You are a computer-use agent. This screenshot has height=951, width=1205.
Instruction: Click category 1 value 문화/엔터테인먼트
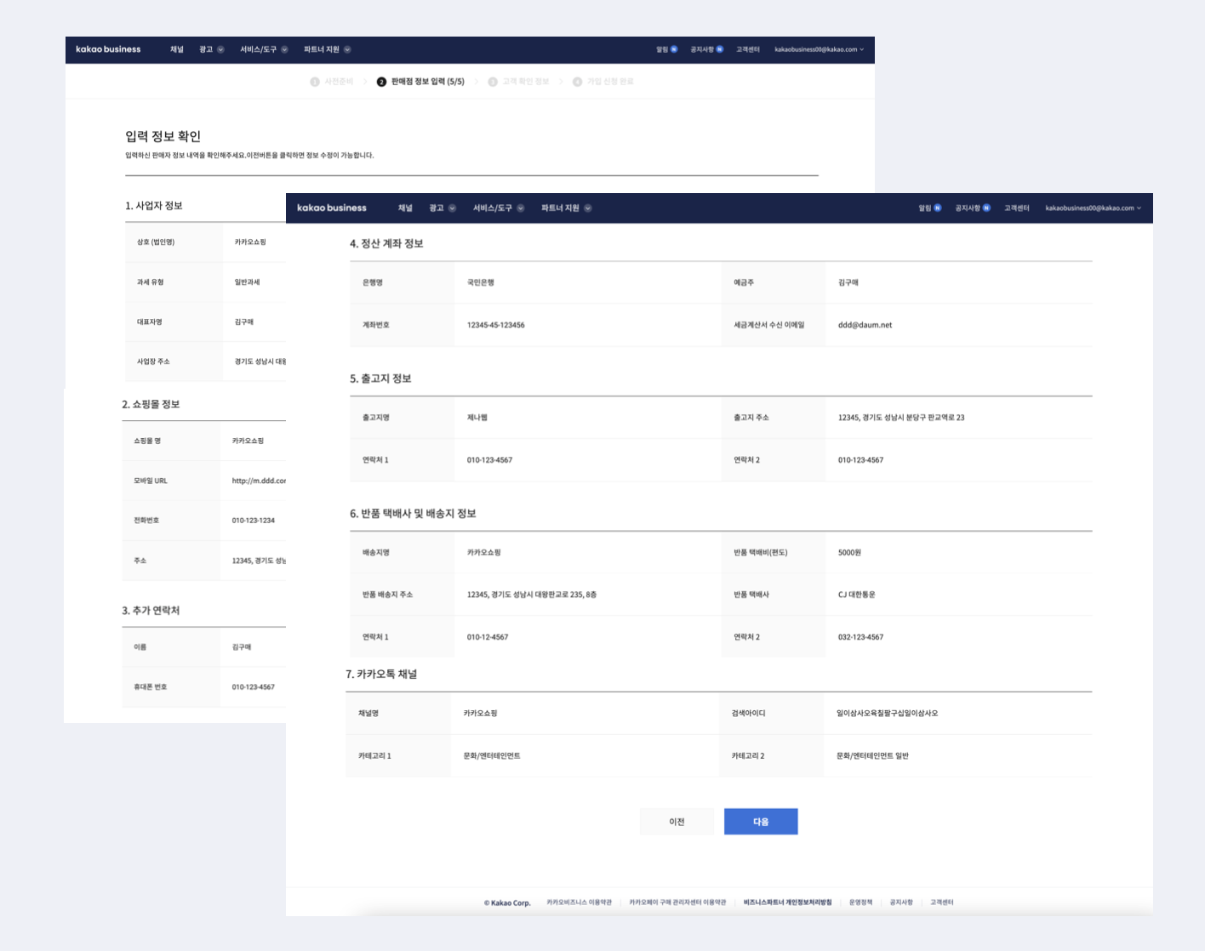click(x=492, y=756)
